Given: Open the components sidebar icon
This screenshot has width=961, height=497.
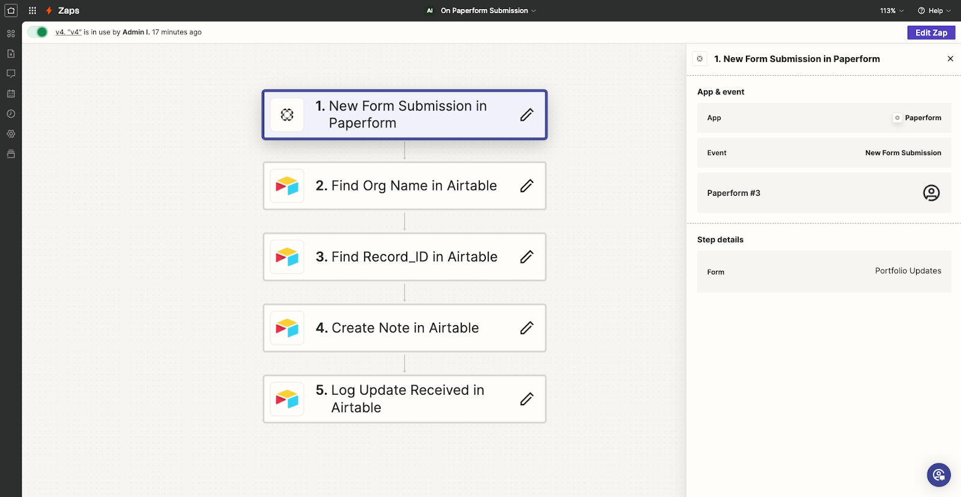Looking at the screenshot, I should [11, 34].
